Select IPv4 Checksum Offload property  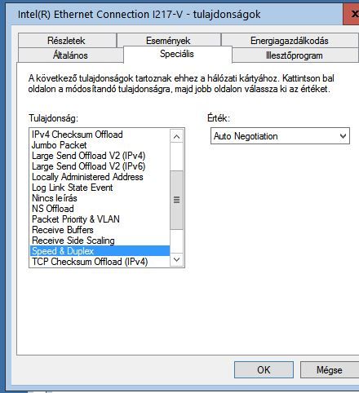pos(100,135)
